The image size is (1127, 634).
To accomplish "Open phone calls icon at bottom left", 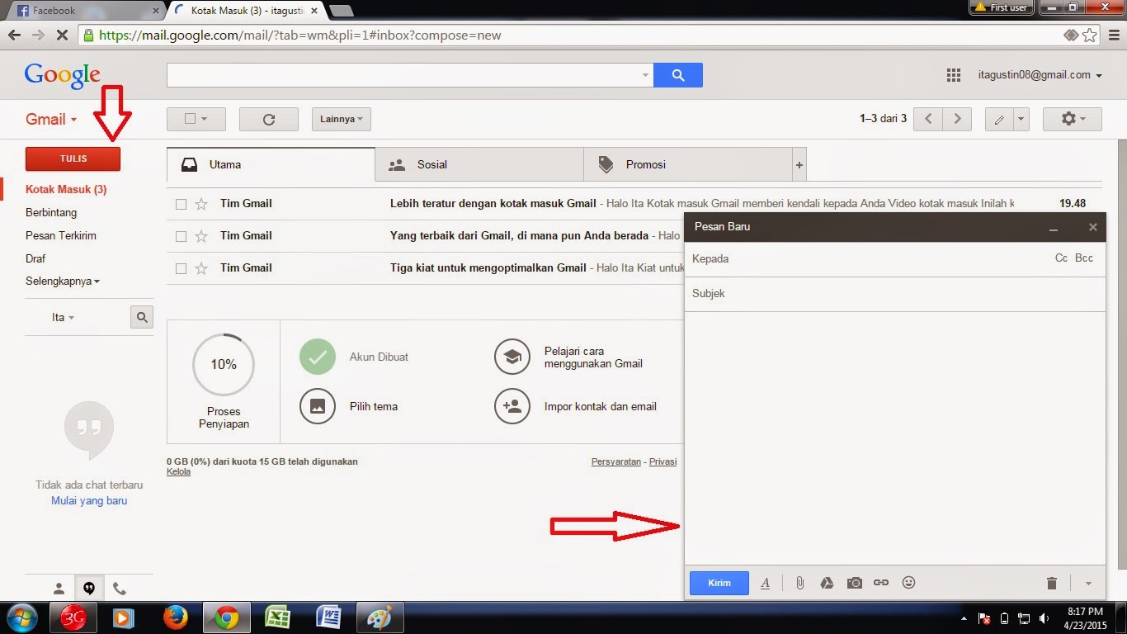I will pyautogui.click(x=120, y=589).
